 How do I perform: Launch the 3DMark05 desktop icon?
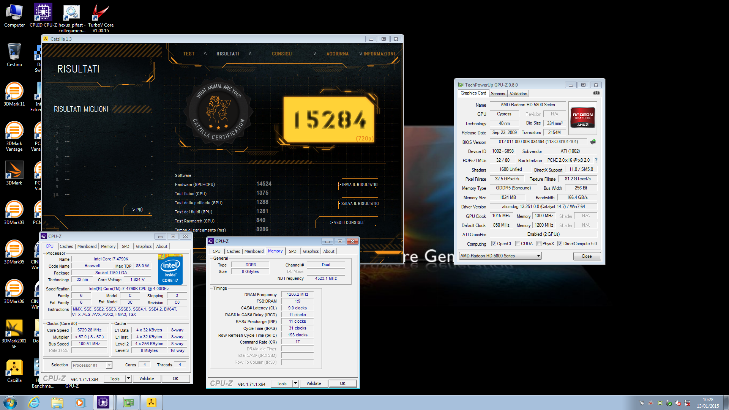click(14, 252)
